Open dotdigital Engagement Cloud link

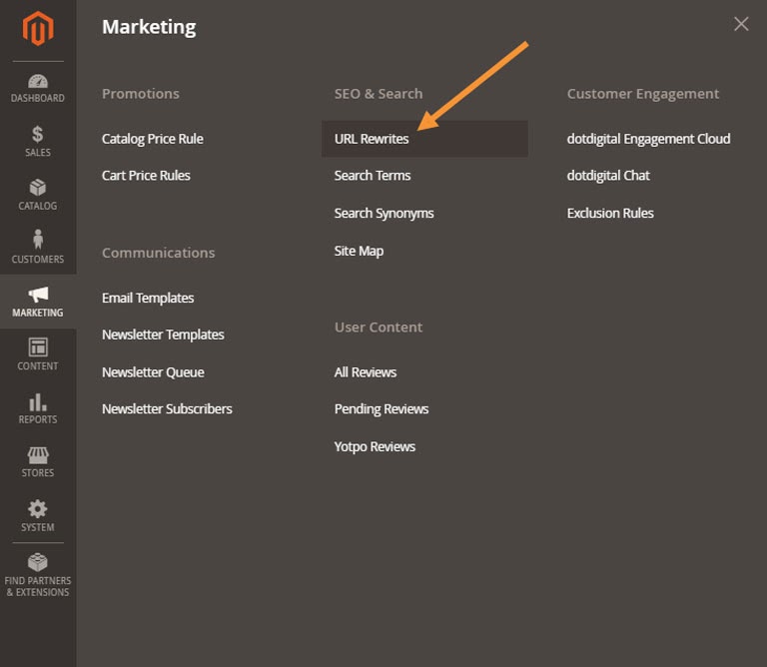[x=648, y=139]
